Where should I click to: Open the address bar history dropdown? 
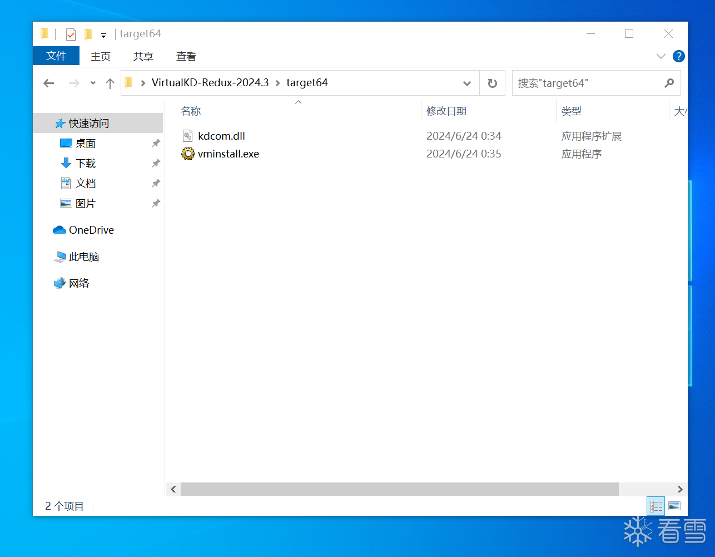click(x=467, y=83)
